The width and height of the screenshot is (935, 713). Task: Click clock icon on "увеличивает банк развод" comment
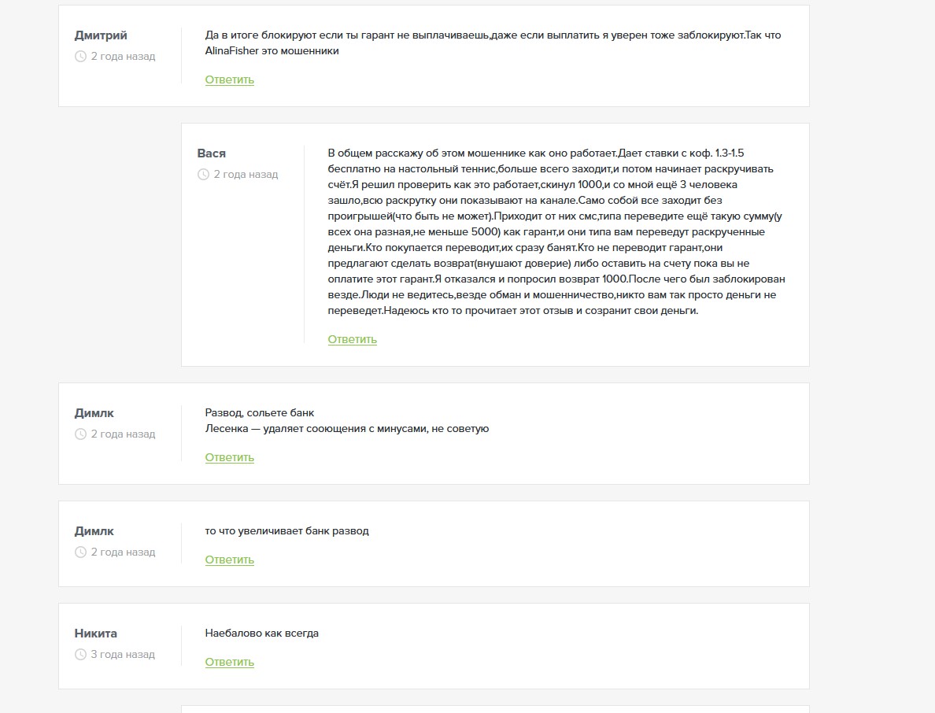coord(80,552)
